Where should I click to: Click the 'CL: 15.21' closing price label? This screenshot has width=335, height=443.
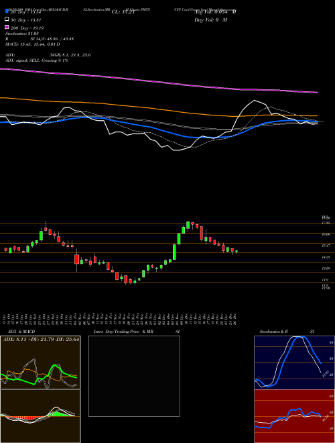pos(123,12)
